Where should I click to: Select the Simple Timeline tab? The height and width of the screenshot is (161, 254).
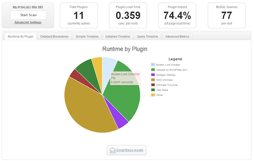click(x=87, y=36)
